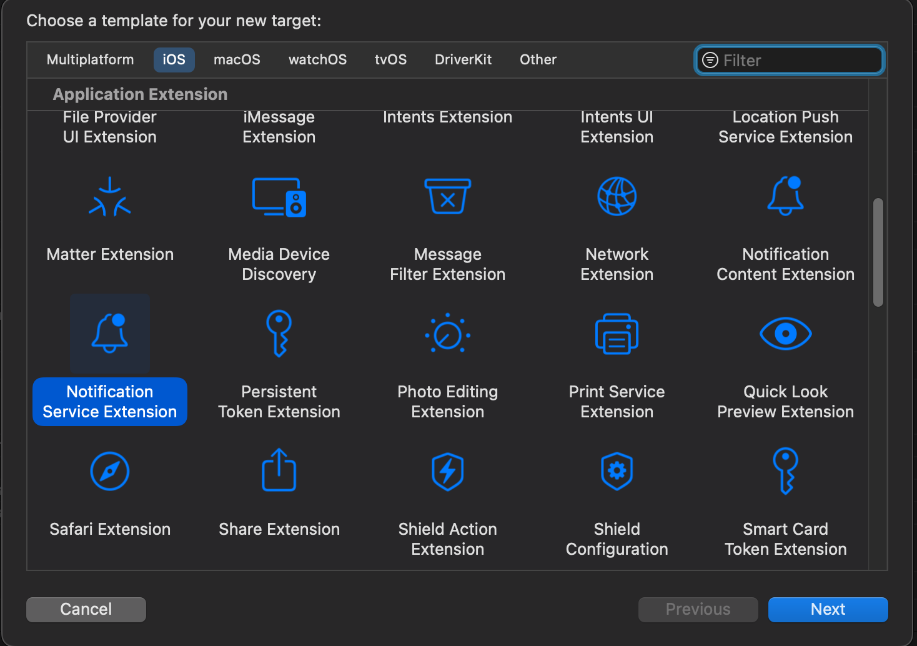Select the "iMessage Extension" label
The width and height of the screenshot is (917, 646).
tap(279, 127)
